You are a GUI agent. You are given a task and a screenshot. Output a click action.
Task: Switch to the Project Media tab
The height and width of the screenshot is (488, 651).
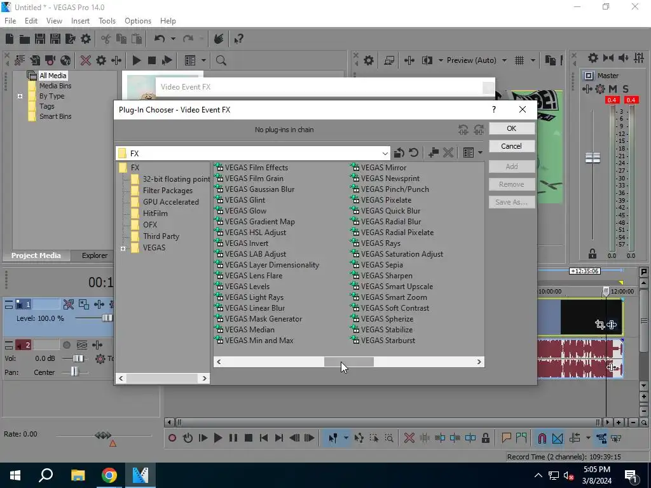point(36,255)
